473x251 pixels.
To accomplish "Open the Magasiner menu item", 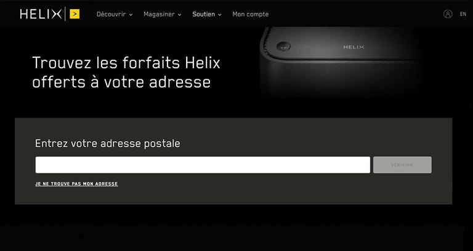I will tap(159, 14).
